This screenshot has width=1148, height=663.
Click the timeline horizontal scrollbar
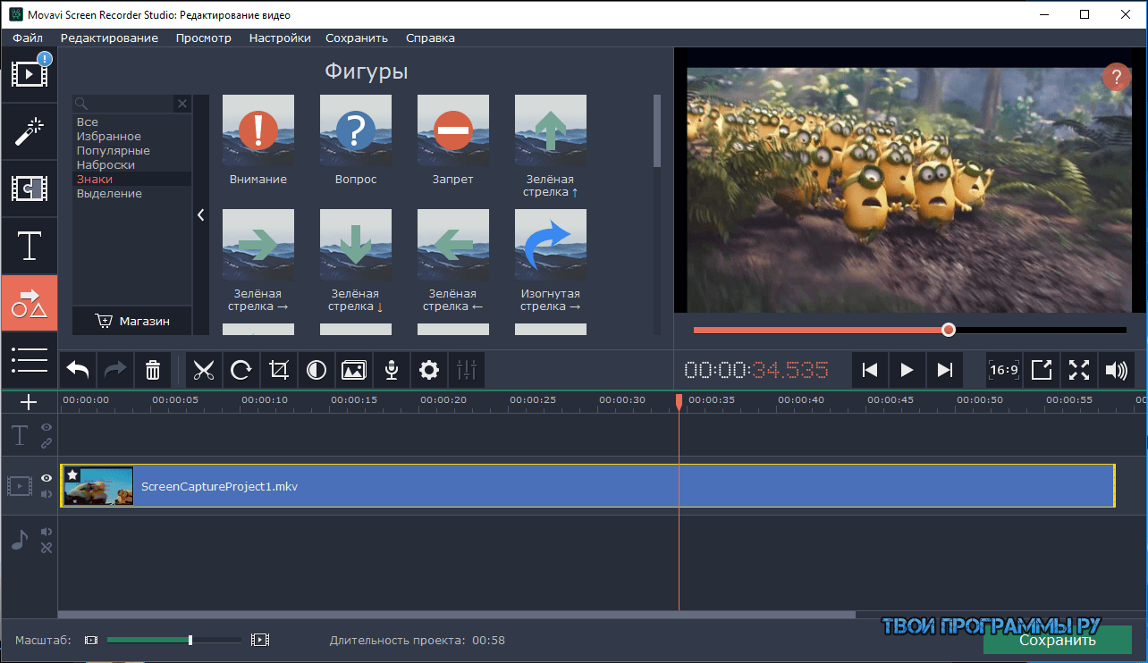point(457,615)
